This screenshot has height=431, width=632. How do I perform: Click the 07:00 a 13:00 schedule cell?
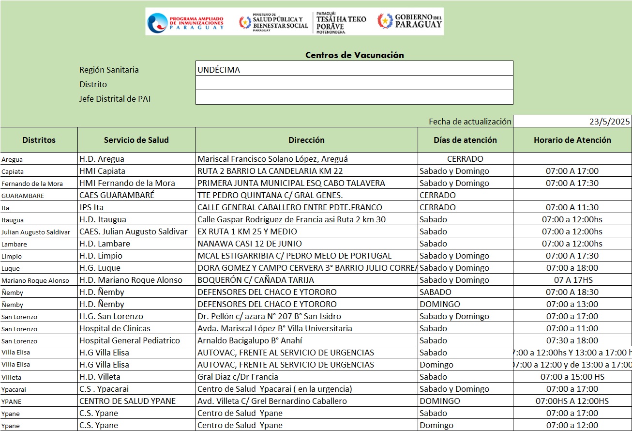(572, 304)
